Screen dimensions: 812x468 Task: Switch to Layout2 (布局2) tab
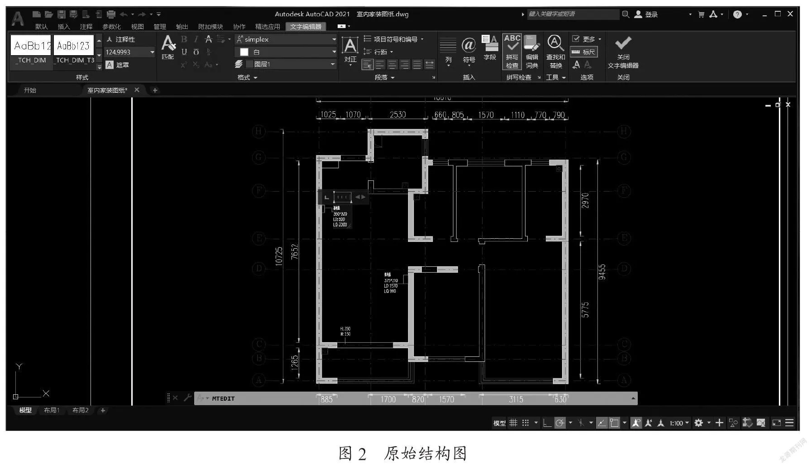pos(81,410)
